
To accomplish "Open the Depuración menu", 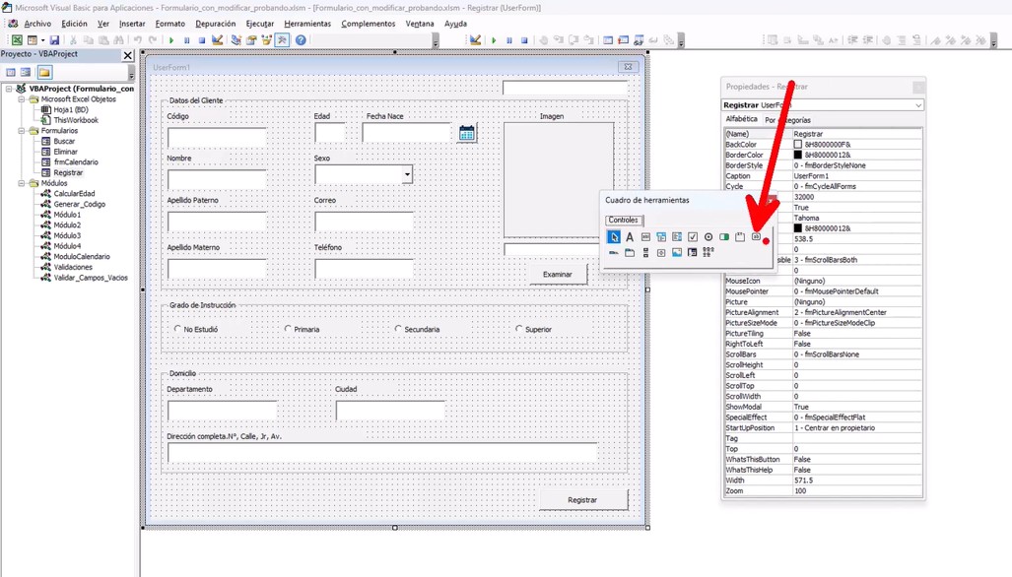I will [215, 24].
